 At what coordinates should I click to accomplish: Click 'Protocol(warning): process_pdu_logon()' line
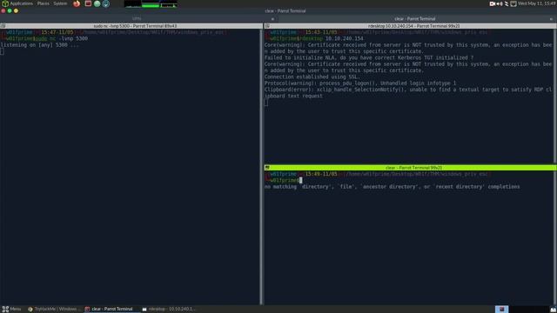pos(359,83)
